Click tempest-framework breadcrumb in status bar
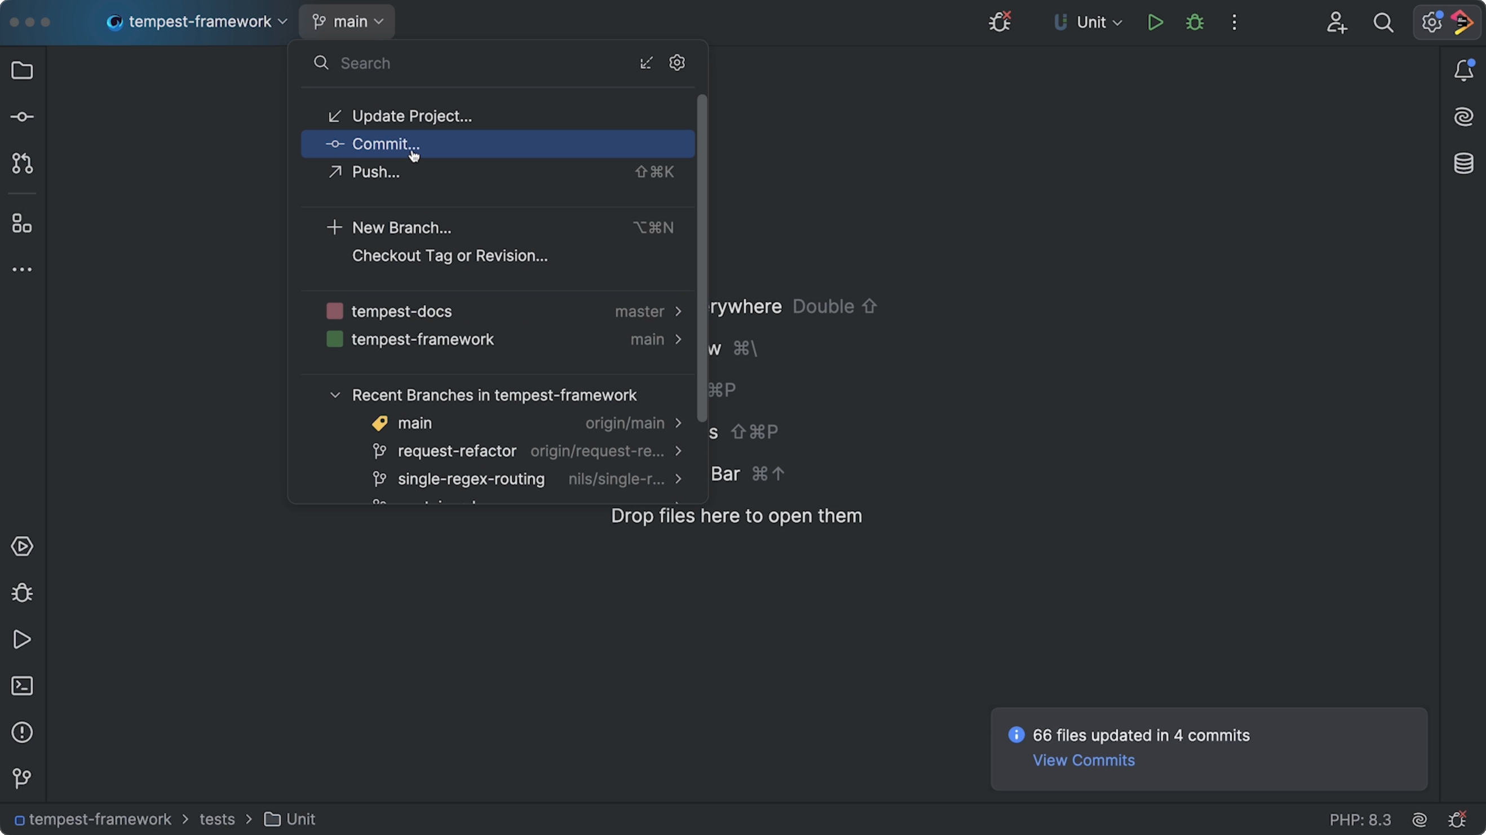The width and height of the screenshot is (1486, 835). coord(92,819)
